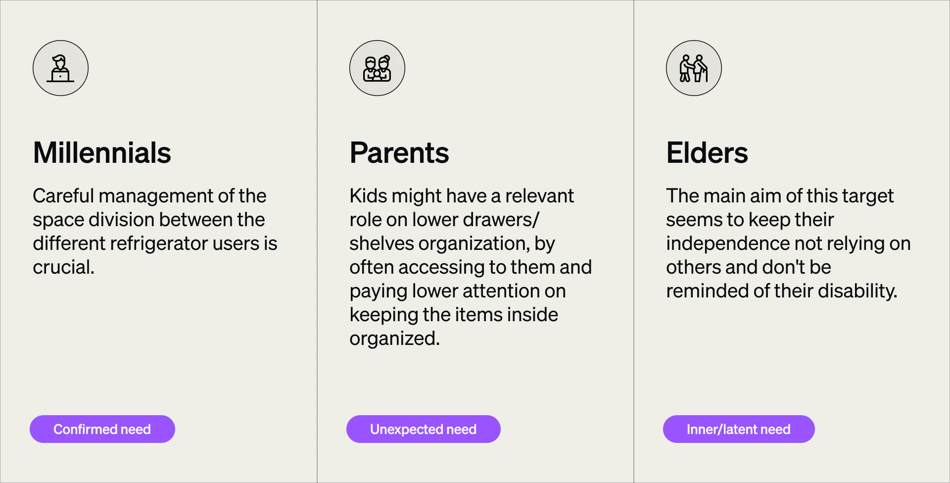Click 'independence not relying on' text line

[x=788, y=243]
